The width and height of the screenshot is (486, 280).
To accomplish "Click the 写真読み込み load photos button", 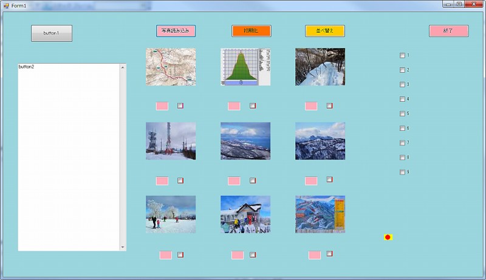I will point(176,31).
